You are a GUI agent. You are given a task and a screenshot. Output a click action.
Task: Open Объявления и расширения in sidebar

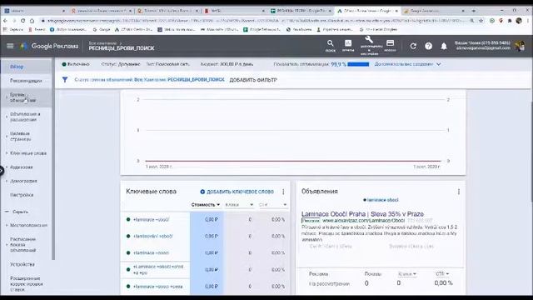[26, 117]
